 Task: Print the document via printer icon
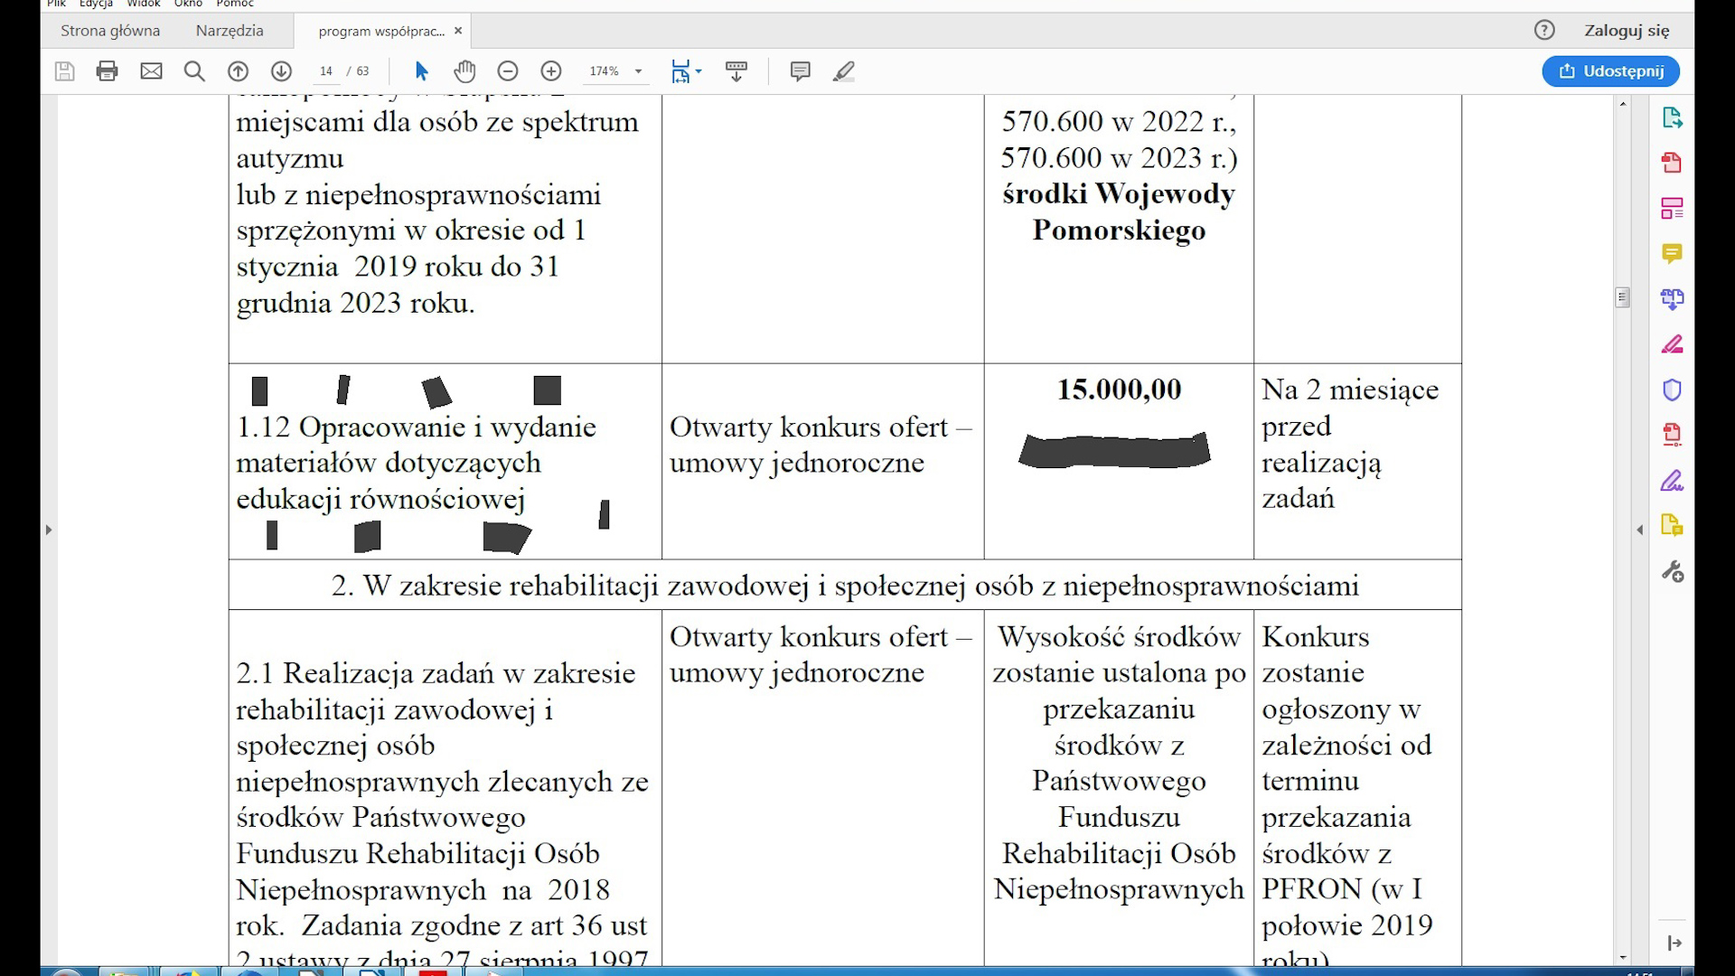[x=108, y=71]
